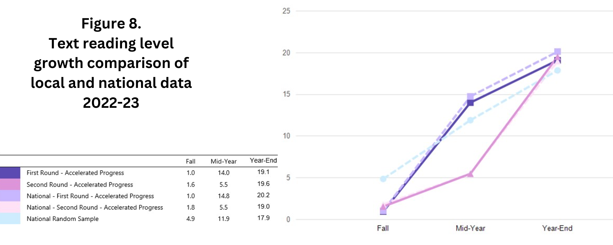Click the National Random Sample light blue swatch
The width and height of the screenshot is (613, 245).
point(10,219)
